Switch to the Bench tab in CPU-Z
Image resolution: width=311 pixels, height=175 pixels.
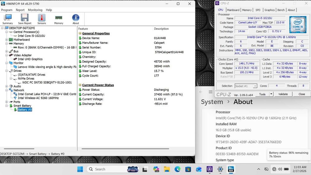(281, 10)
